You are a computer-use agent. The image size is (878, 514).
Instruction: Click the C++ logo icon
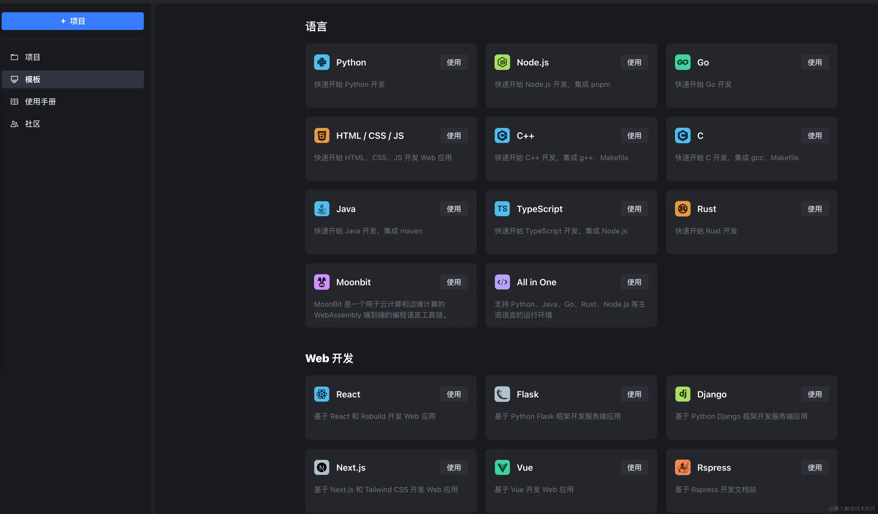coord(502,136)
